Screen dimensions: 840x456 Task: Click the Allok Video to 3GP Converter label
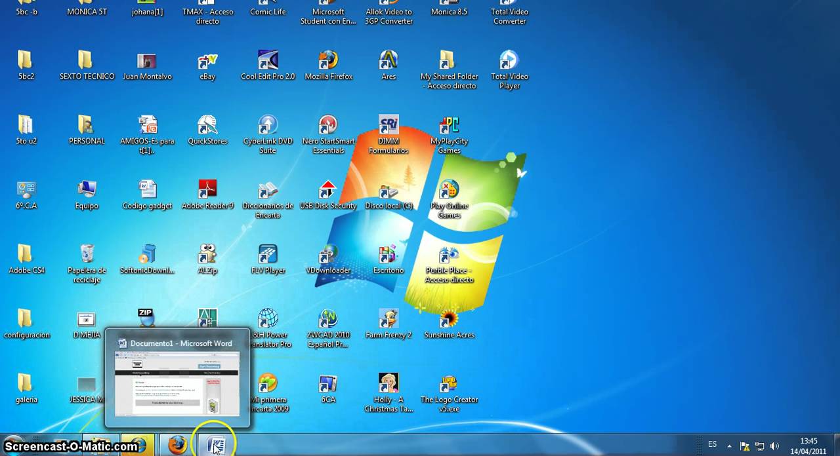click(388, 16)
